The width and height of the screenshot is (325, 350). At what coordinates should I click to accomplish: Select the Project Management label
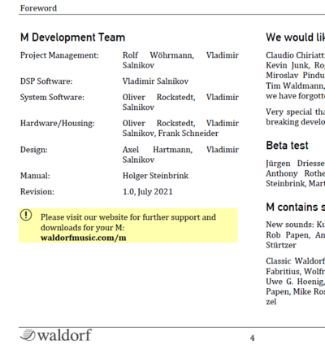[x=59, y=55]
